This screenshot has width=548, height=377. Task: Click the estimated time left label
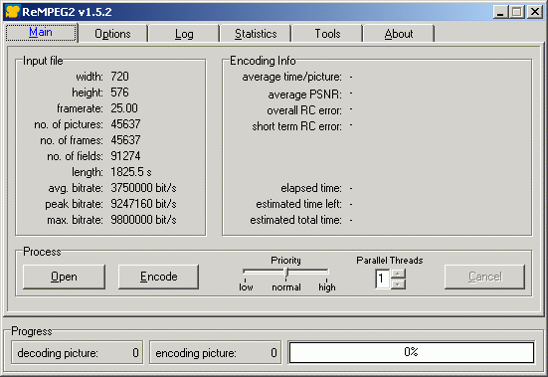coord(299,204)
